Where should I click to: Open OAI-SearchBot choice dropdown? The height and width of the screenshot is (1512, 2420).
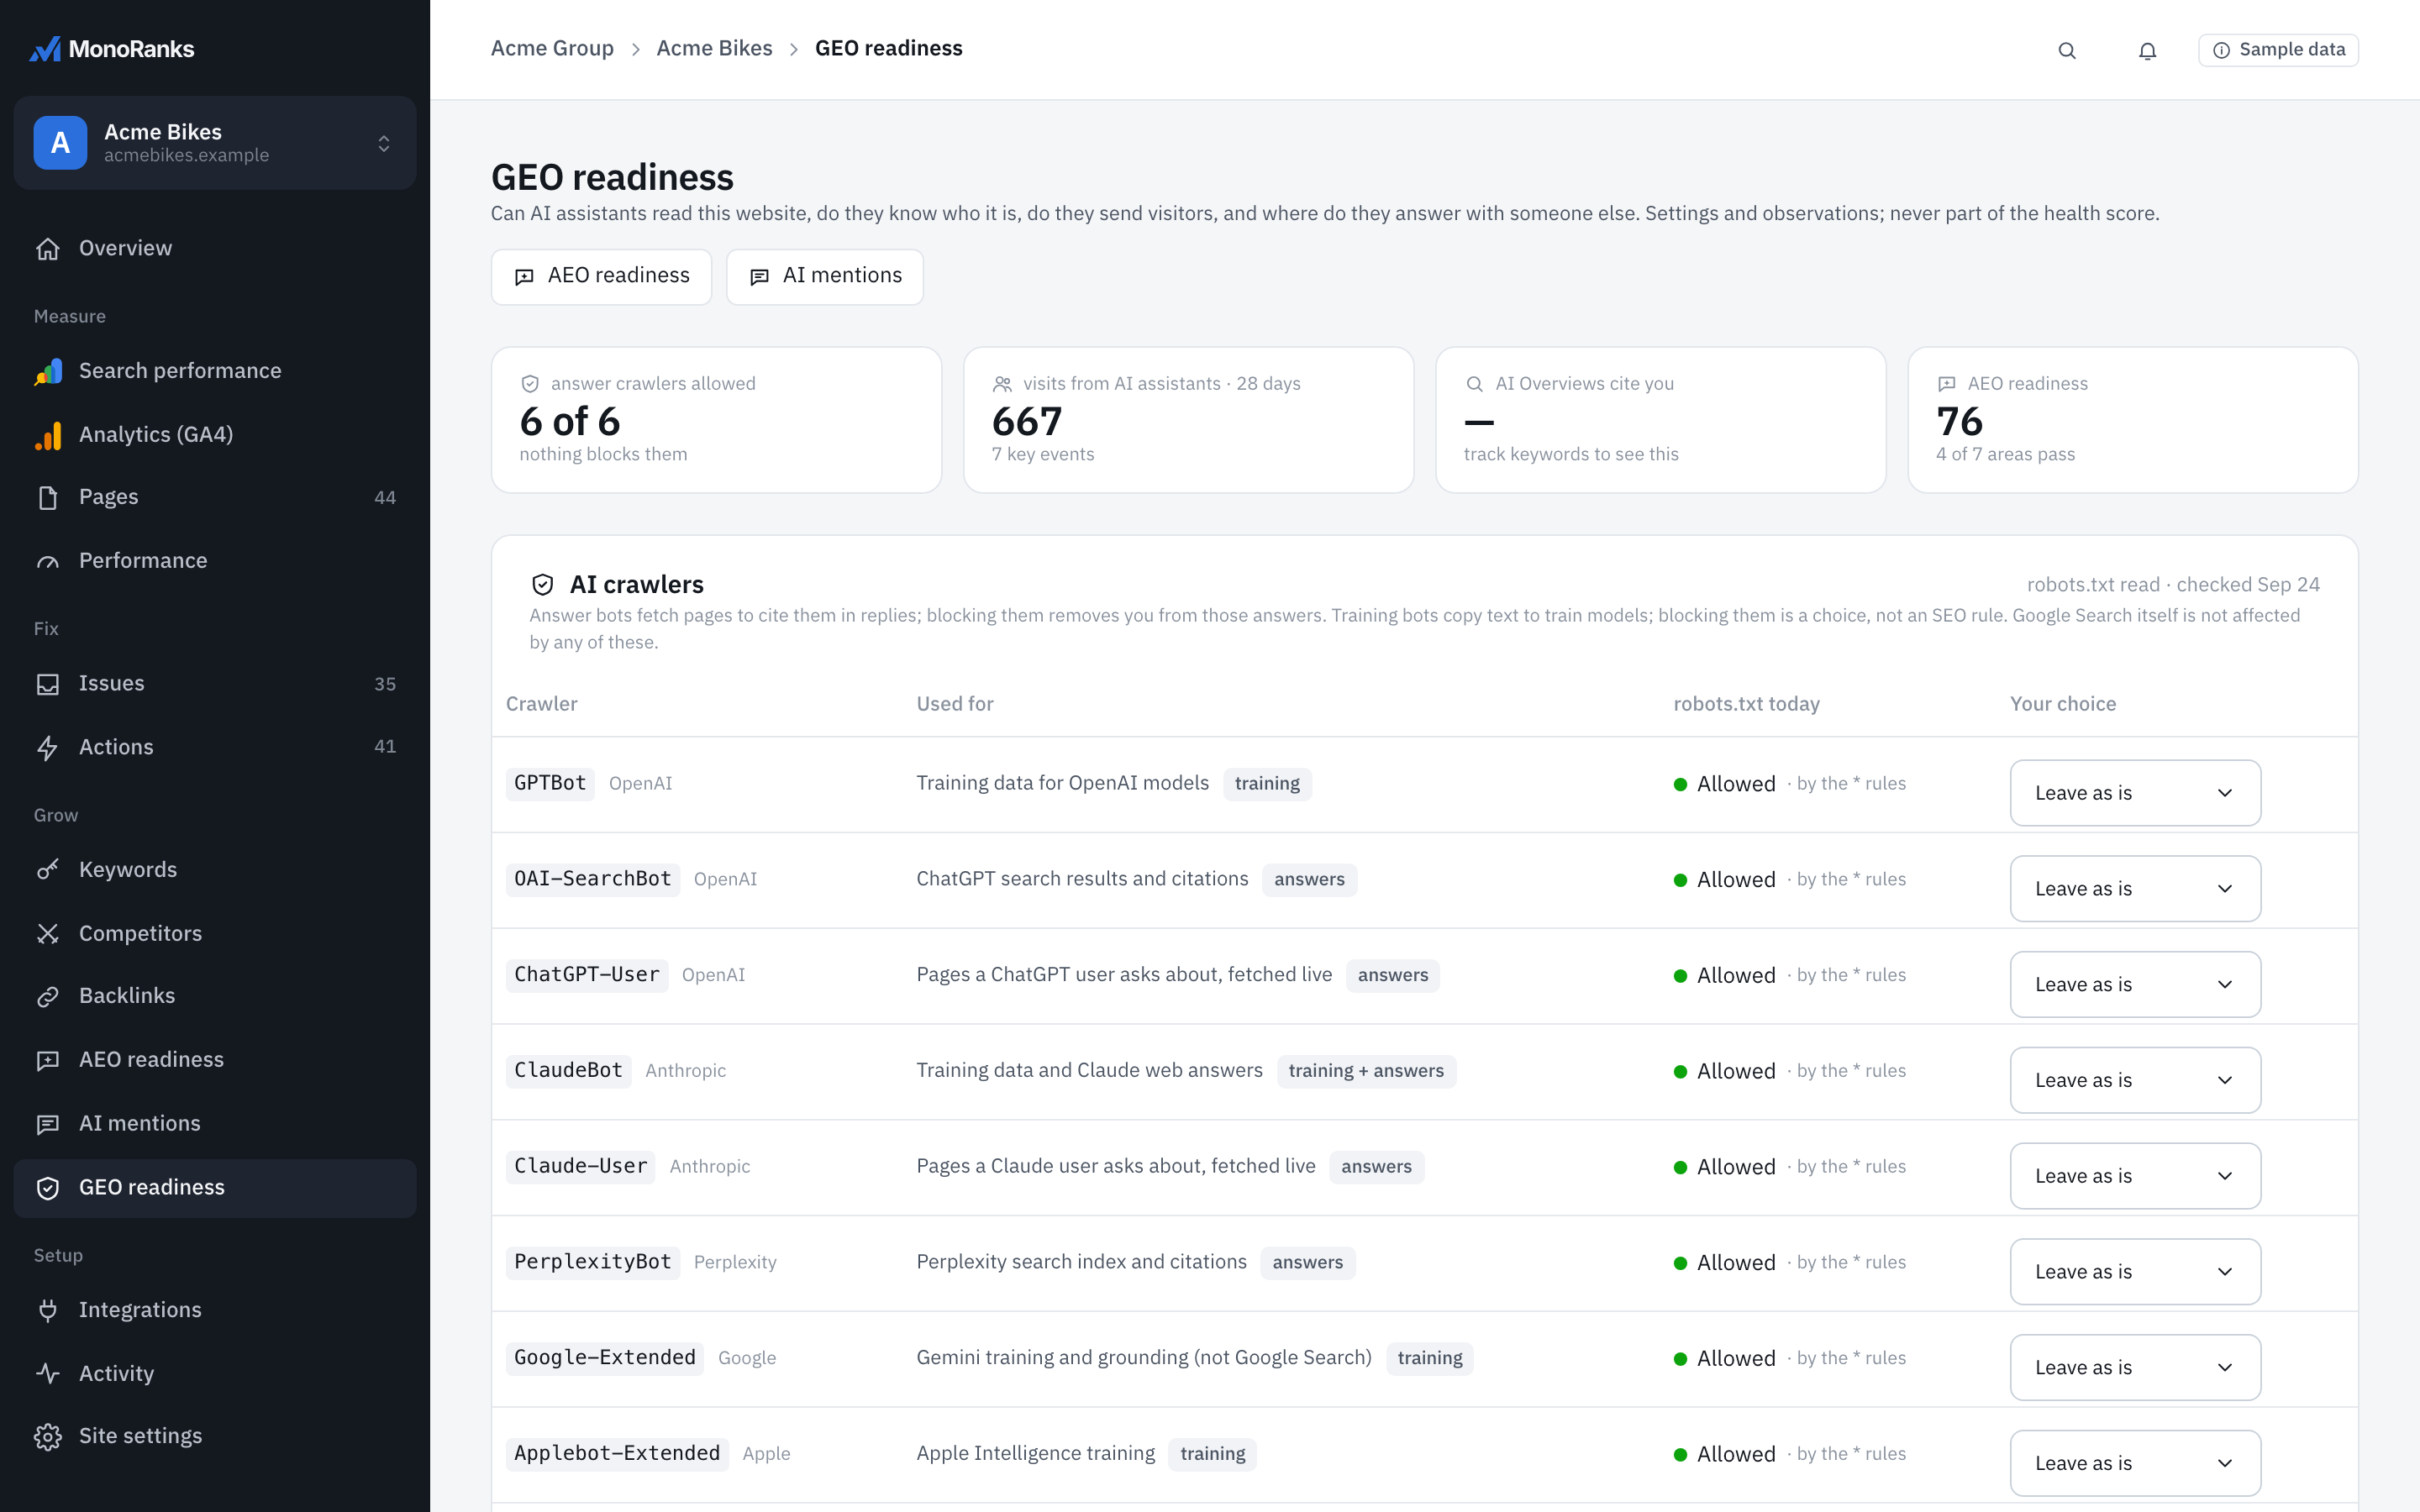[x=2135, y=889]
